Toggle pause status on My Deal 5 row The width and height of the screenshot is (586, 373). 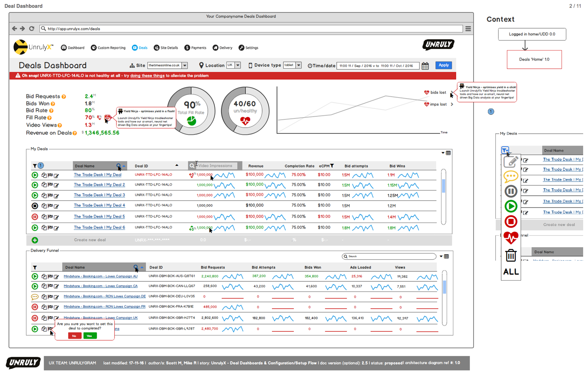[35, 217]
